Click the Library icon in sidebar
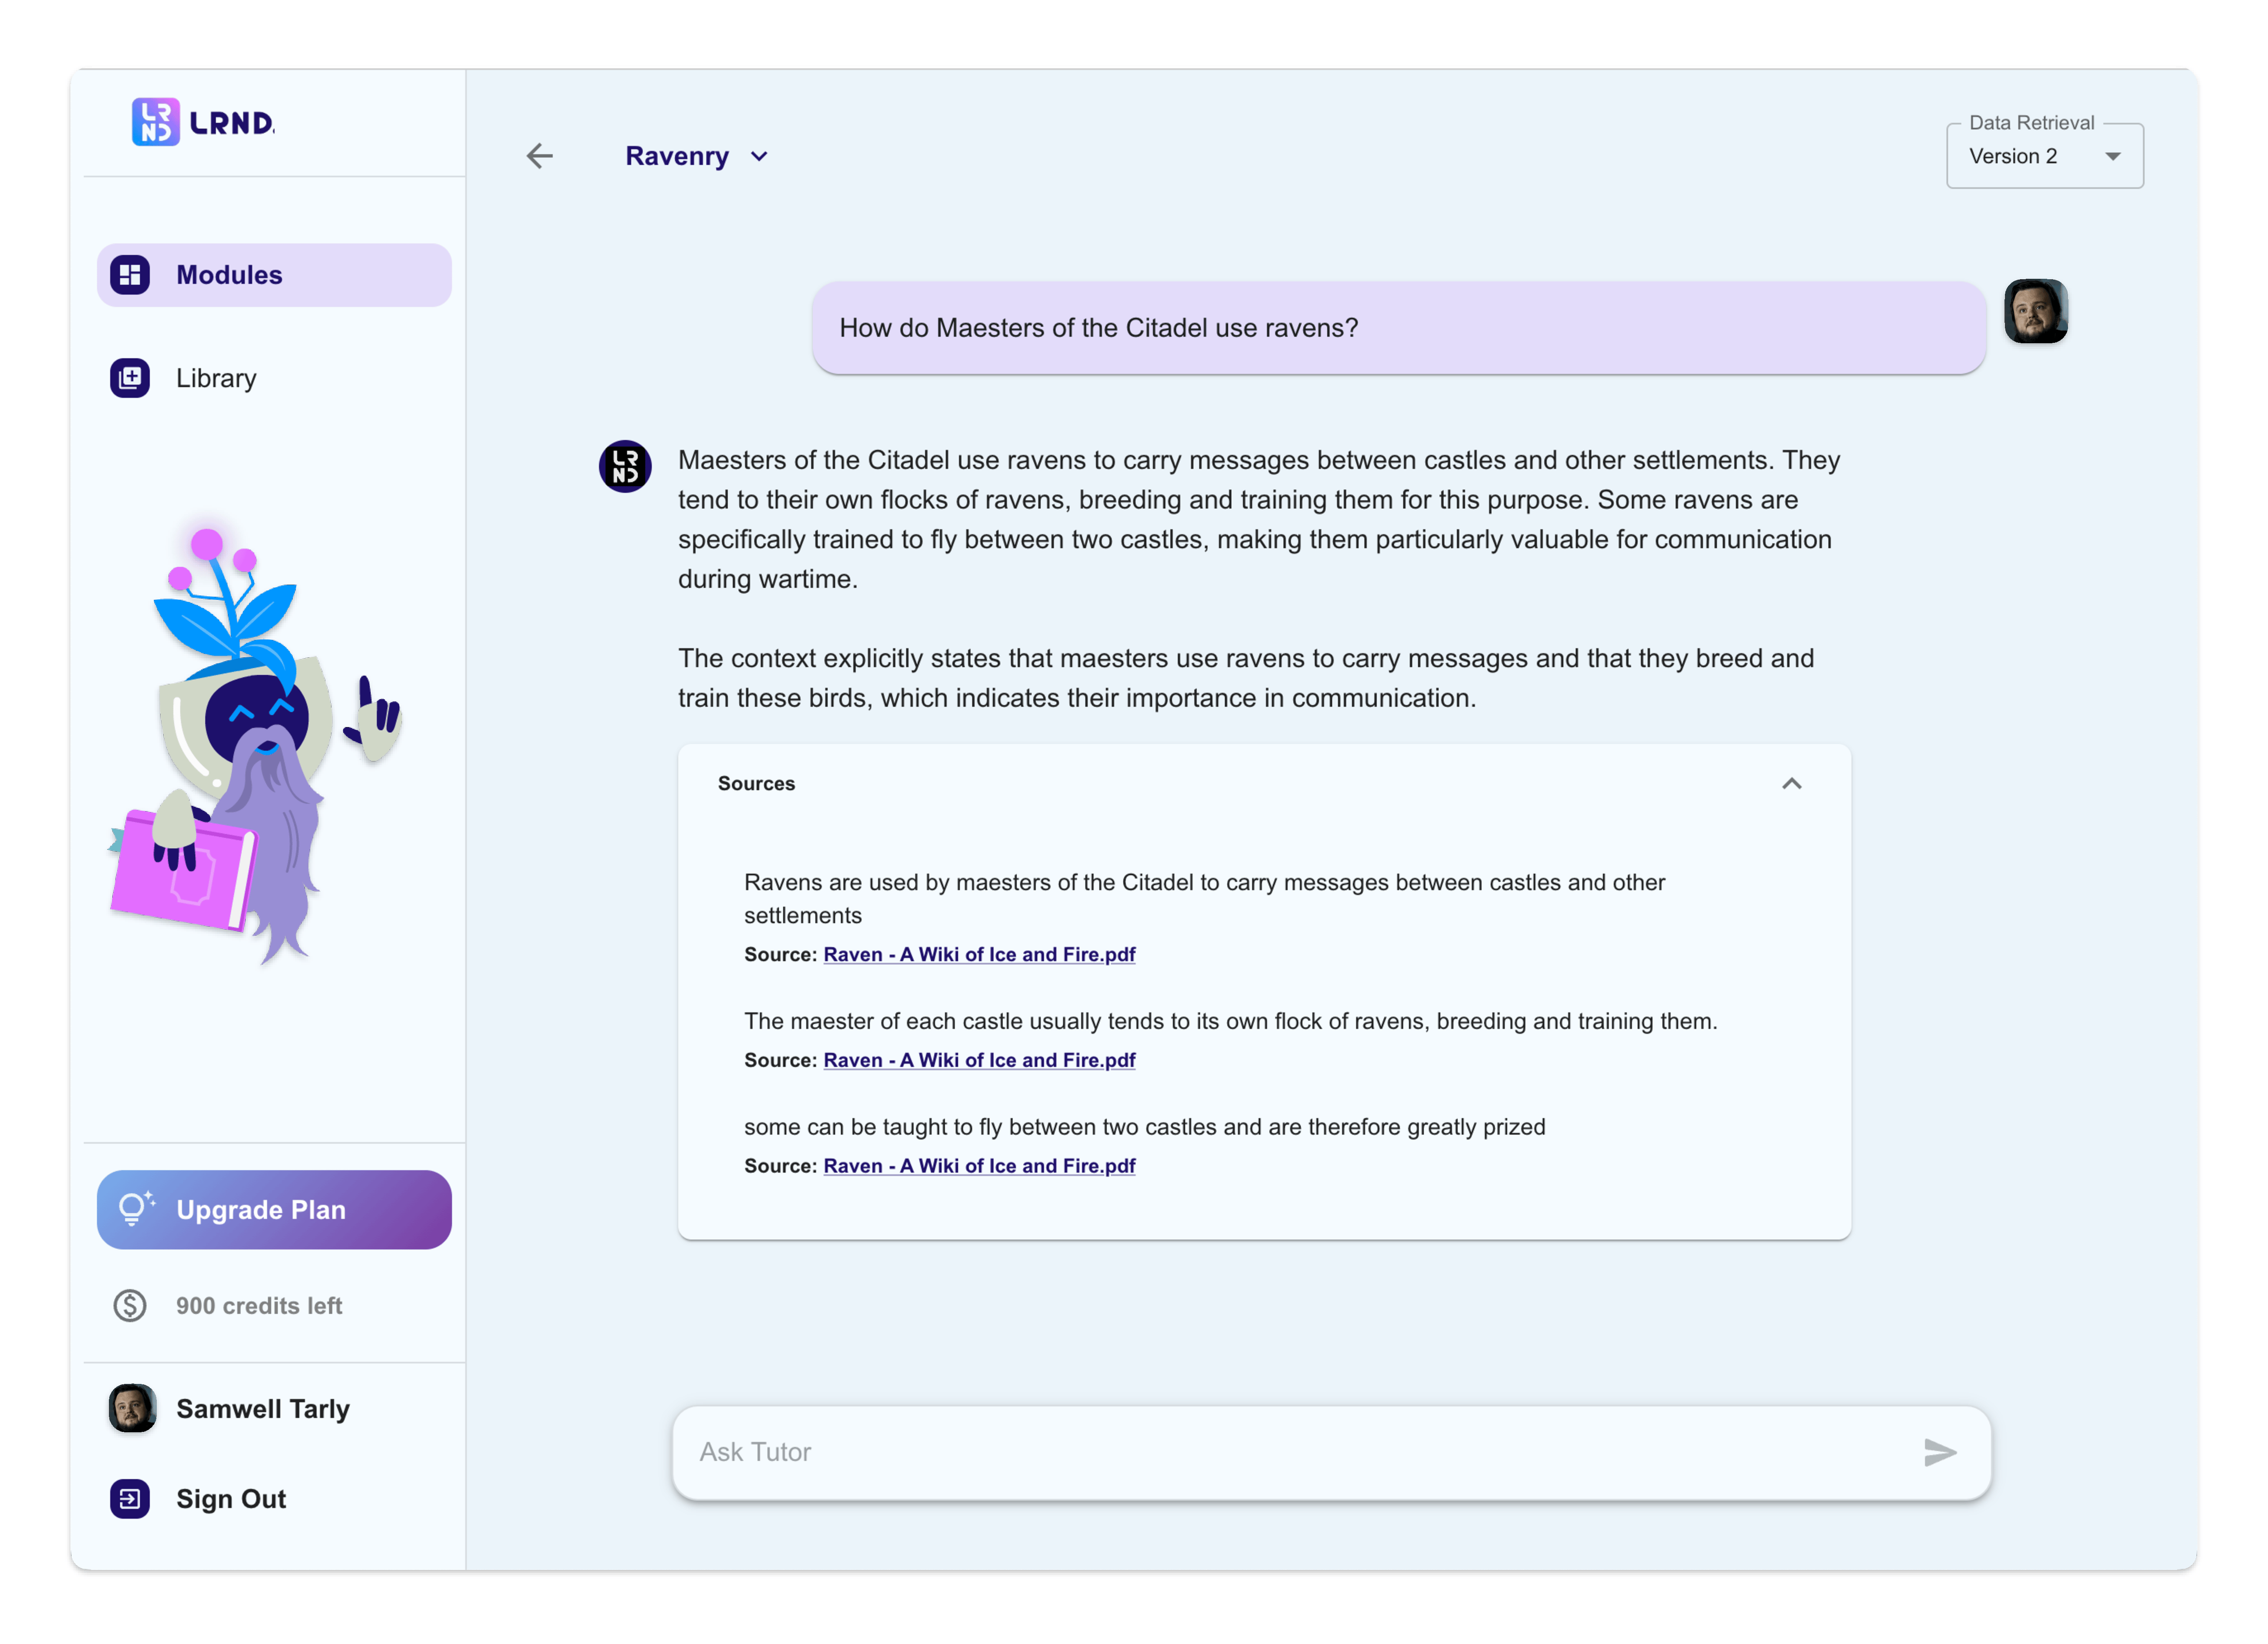The width and height of the screenshot is (2268, 1644). (130, 378)
